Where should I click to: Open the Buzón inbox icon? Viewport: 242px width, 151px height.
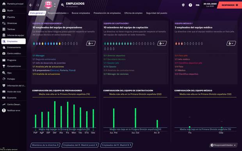pyautogui.click(x=4, y=11)
